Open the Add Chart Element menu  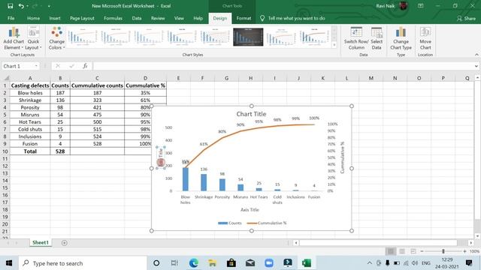click(x=14, y=38)
